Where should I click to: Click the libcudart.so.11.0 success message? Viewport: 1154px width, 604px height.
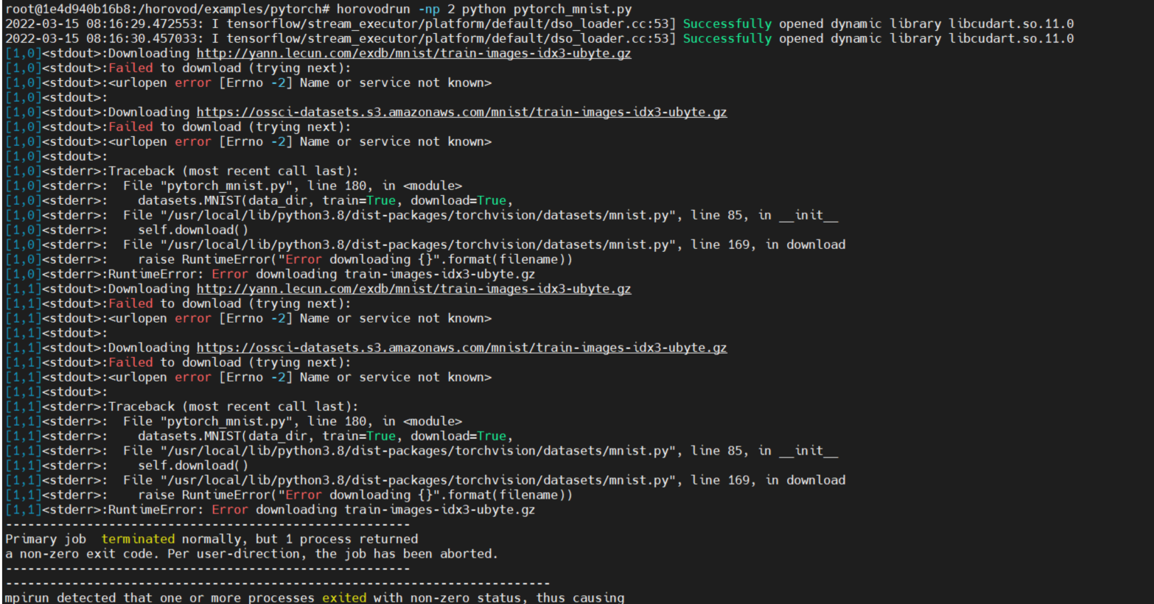pos(1010,23)
